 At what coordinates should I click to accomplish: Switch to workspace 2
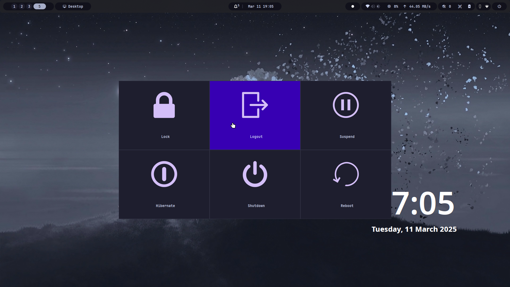click(x=22, y=6)
